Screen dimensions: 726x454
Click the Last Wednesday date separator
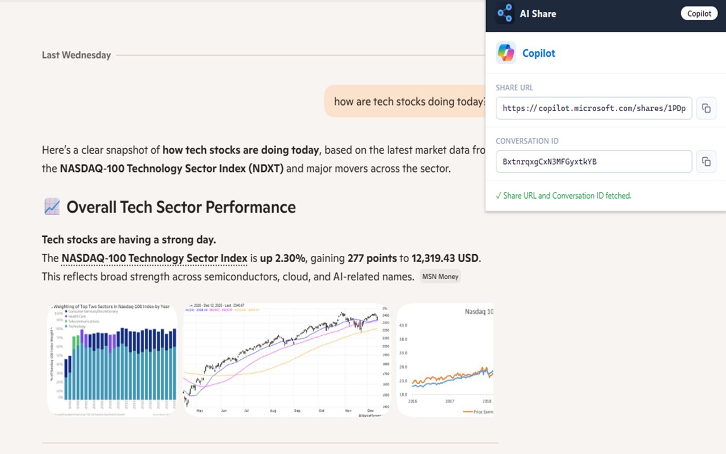pyautogui.click(x=77, y=55)
